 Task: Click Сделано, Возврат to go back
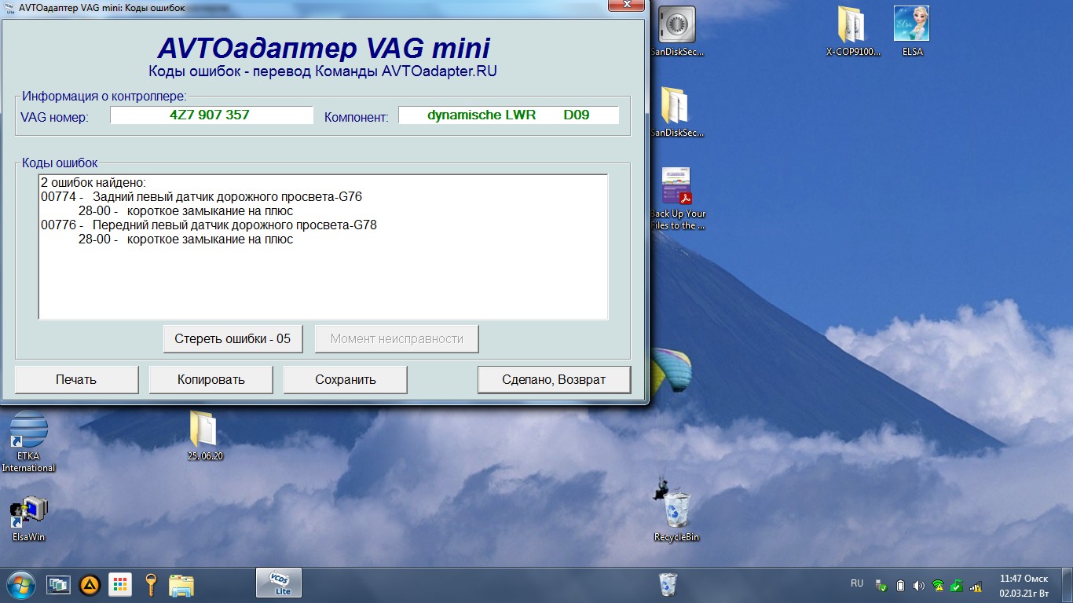pos(554,379)
